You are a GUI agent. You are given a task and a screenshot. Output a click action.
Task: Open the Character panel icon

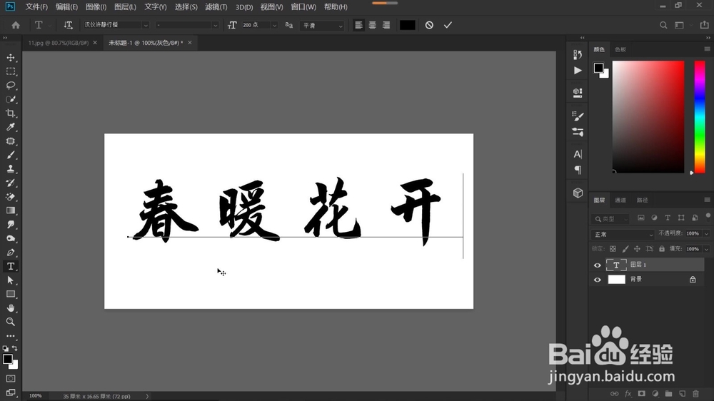pyautogui.click(x=578, y=154)
